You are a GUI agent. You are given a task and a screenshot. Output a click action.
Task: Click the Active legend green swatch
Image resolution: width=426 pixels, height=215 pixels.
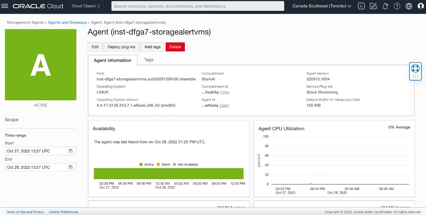[141, 164]
